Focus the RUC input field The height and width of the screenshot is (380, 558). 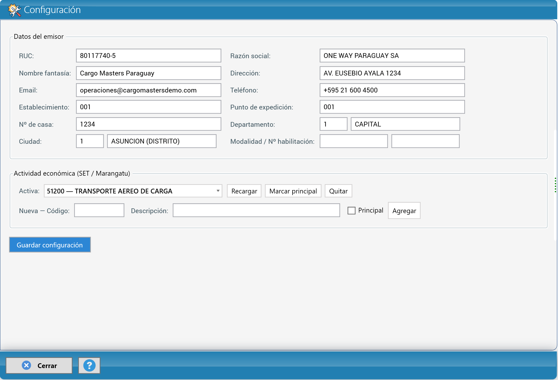149,56
